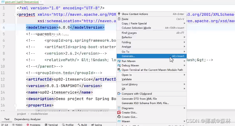Click the Diagrams icon in the context menu
Image resolution: width=235 pixels, height=126 pixels.
[119, 108]
